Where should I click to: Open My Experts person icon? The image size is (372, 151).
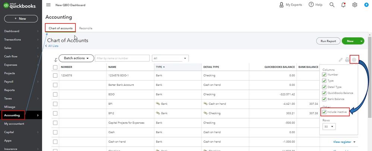pyautogui.click(x=282, y=5)
